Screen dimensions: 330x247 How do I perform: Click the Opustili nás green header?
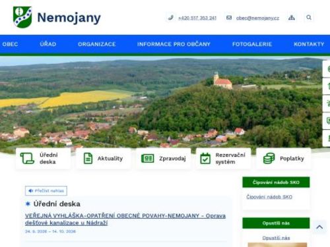pos(276,223)
